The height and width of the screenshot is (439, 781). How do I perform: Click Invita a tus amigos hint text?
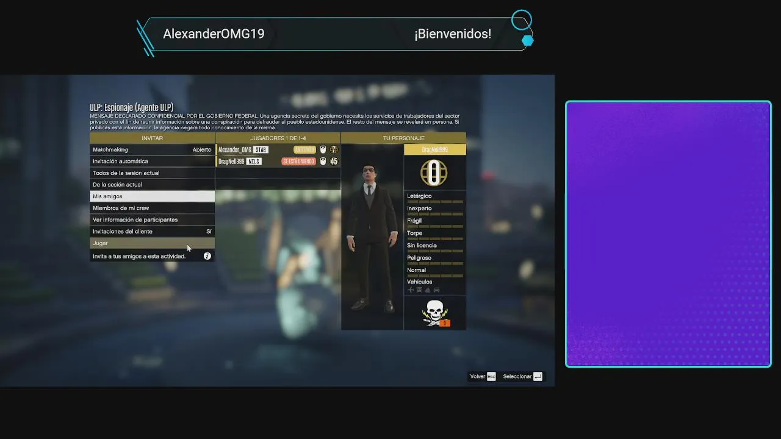[139, 256]
